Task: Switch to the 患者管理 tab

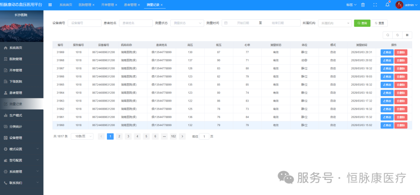Action: click(130, 5)
